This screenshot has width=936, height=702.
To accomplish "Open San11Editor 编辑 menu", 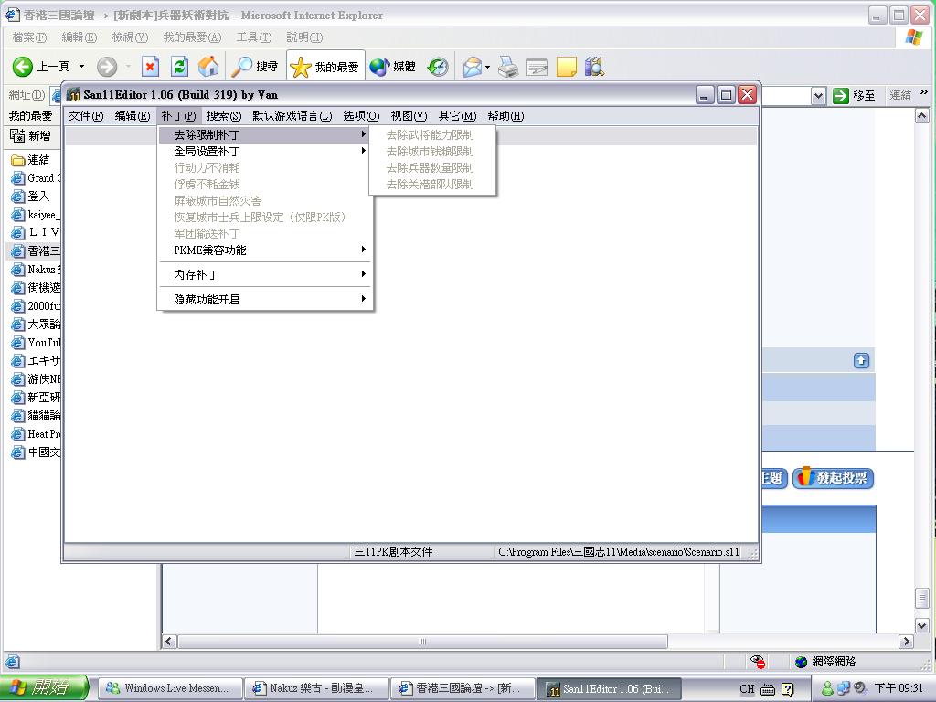I will coord(132,116).
